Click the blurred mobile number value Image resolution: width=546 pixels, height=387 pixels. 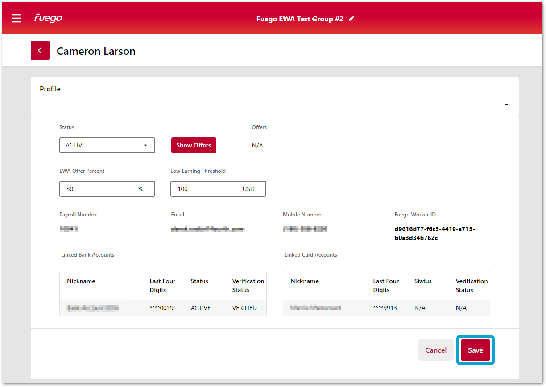point(305,229)
